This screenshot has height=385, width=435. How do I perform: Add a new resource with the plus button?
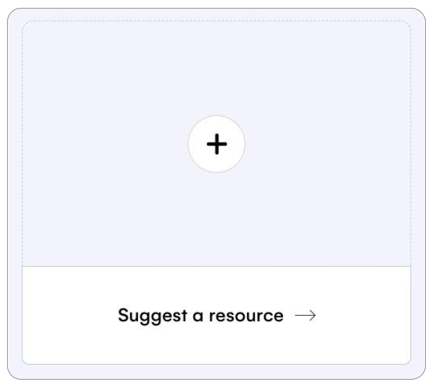[217, 144]
